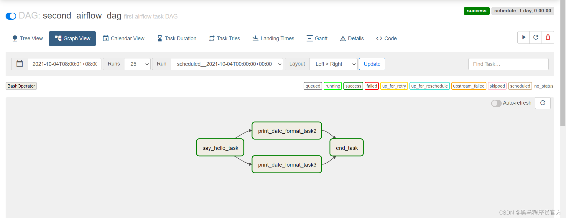This screenshot has height=218, width=566.
Task: Click the skipped status legend
Action: click(x=497, y=86)
